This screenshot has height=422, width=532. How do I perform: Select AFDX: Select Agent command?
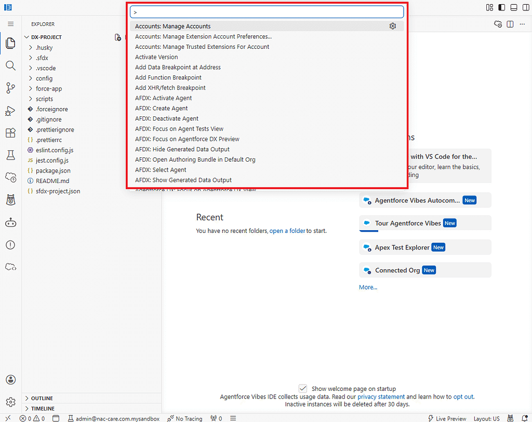(267, 169)
